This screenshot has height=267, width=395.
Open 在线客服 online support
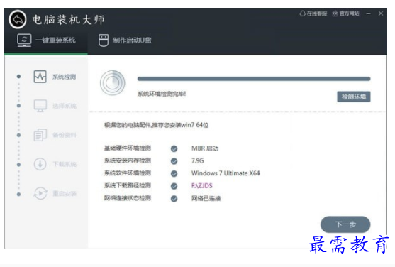coord(313,13)
